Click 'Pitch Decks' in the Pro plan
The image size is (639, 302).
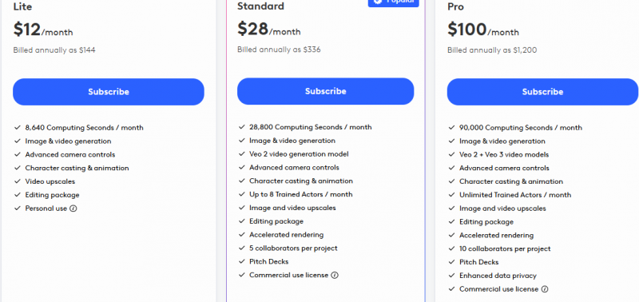[478, 262]
